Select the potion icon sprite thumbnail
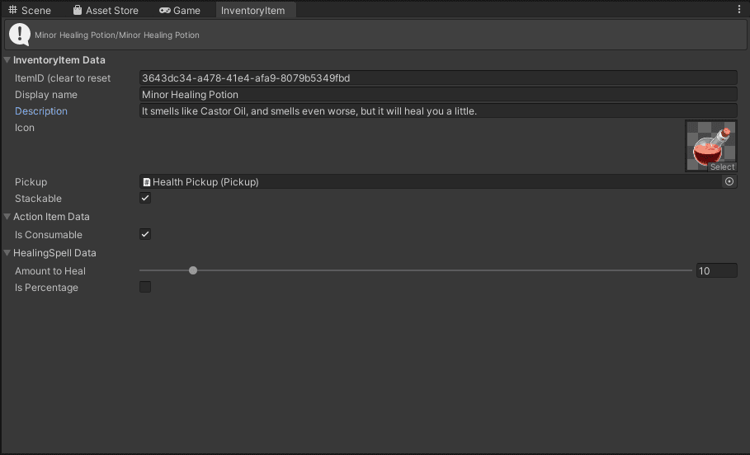750x455 pixels. [x=710, y=145]
